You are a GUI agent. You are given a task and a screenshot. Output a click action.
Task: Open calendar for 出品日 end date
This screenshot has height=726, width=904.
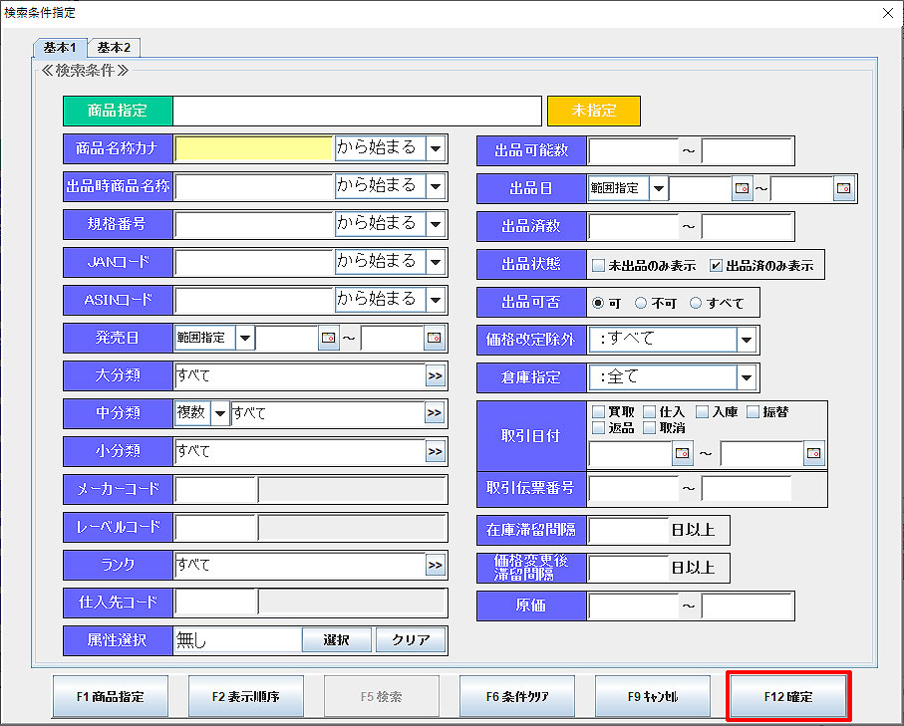pyautogui.click(x=844, y=188)
